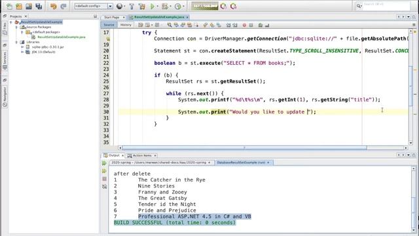Close the Projects panel tab
Viewport: 419px width, 236px height.
(x=26, y=16)
